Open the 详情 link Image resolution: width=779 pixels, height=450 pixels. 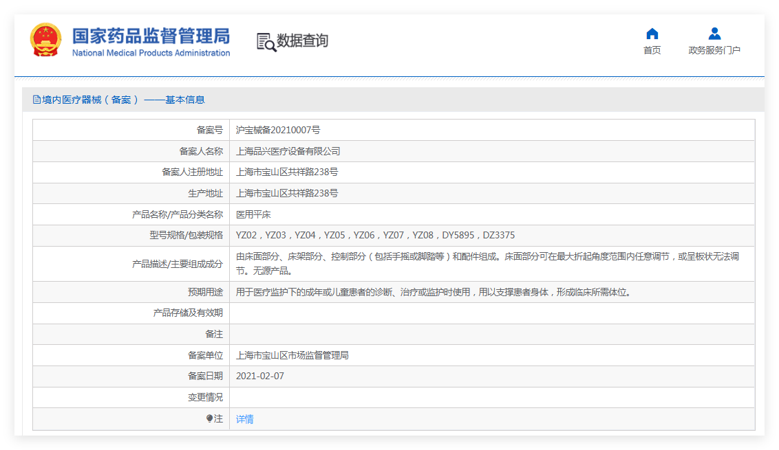pos(244,419)
